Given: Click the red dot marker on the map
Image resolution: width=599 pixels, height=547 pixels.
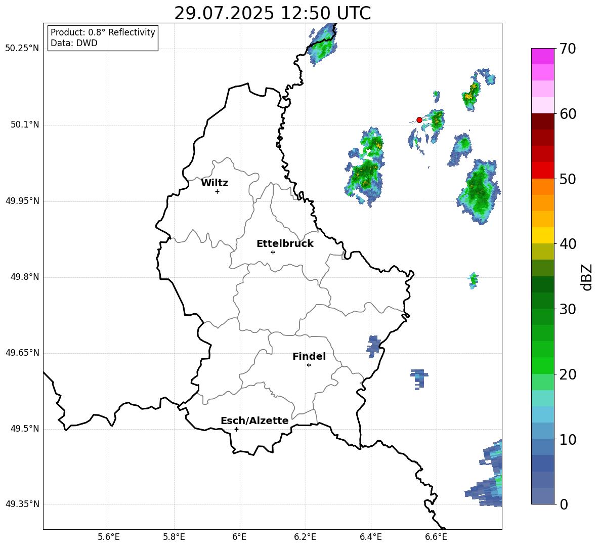Looking at the screenshot, I should tap(419, 120).
